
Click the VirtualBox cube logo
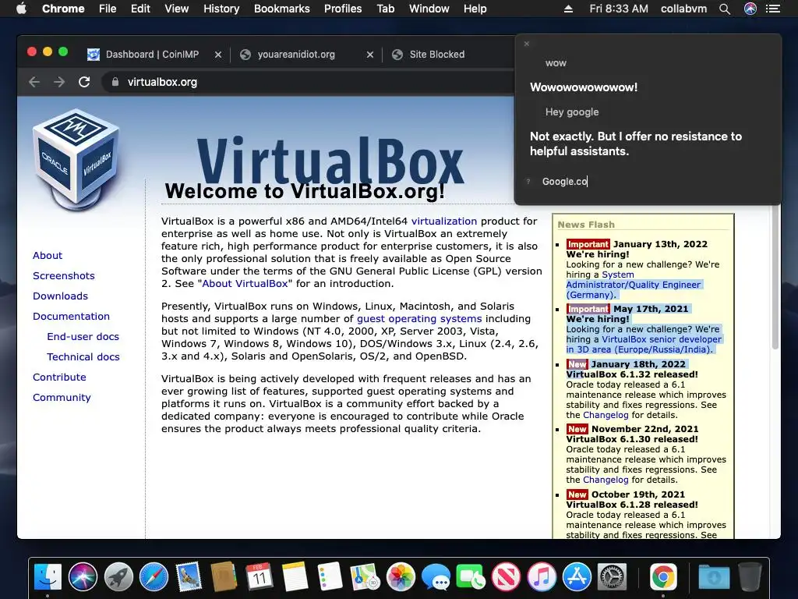(76, 158)
